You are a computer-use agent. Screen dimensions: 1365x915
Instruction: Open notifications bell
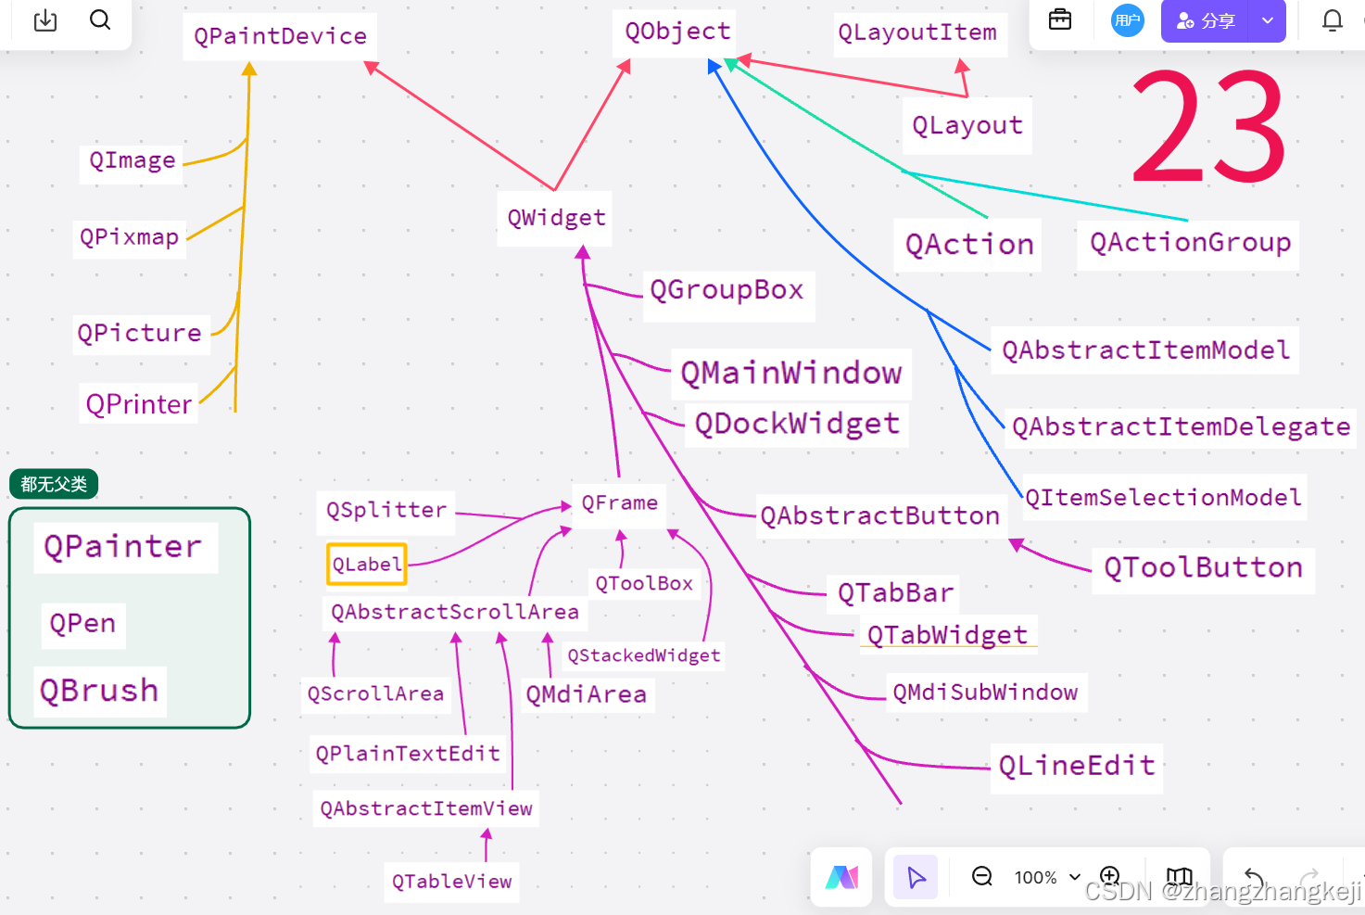coord(1333,20)
